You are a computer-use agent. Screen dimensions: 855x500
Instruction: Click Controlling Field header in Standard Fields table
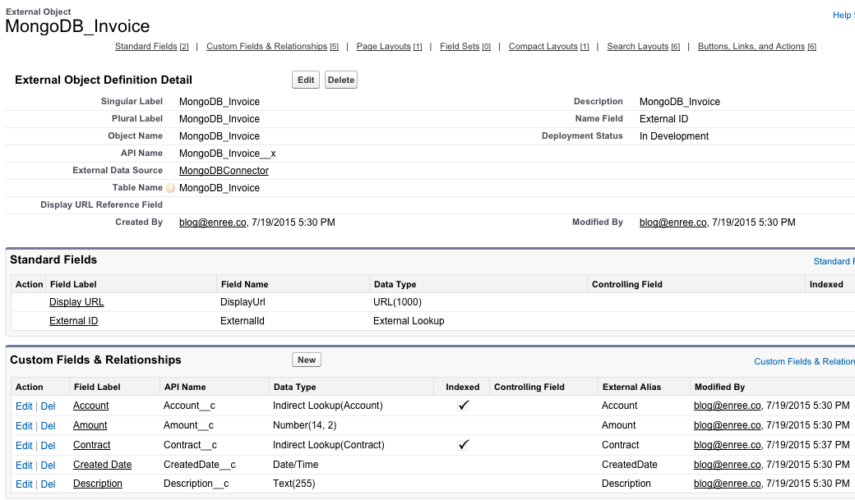click(x=627, y=284)
